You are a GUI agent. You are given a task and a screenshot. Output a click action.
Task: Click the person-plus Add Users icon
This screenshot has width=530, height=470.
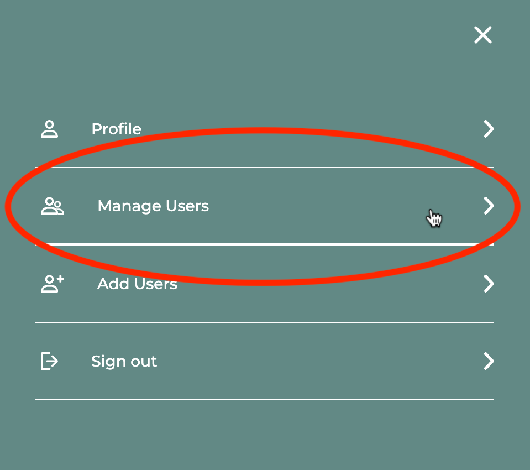click(53, 283)
